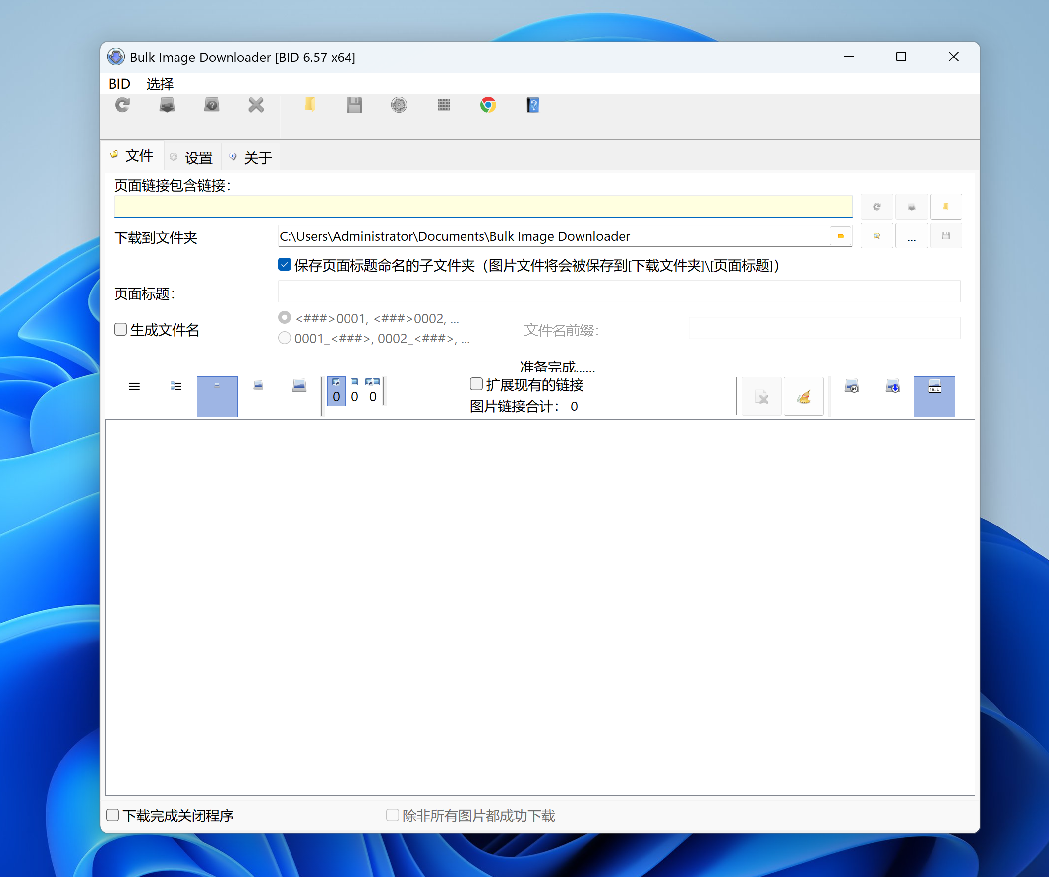Click the combined linked and embedded images counter
This screenshot has width=1049, height=877.
click(x=373, y=391)
